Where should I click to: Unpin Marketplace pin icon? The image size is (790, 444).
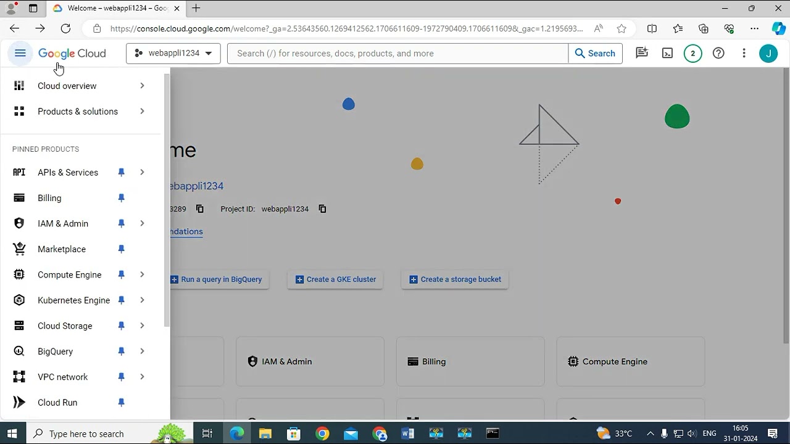tap(121, 249)
